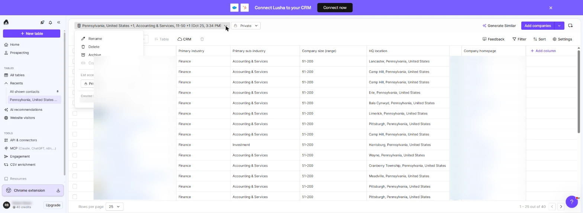The width and height of the screenshot is (583, 213).
Task: Go to the next page arrow
Action: 561,207
